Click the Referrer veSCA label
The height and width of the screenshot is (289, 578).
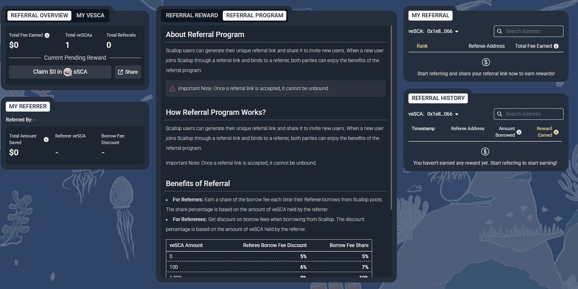tap(70, 136)
